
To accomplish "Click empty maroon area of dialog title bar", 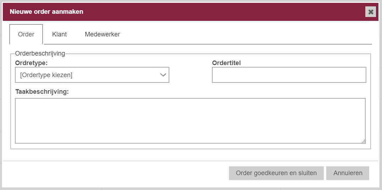I will tap(219, 12).
